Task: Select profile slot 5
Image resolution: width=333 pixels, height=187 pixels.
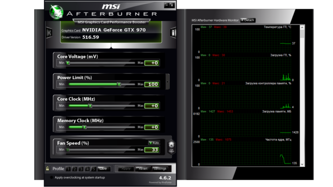Action: pos(94,169)
